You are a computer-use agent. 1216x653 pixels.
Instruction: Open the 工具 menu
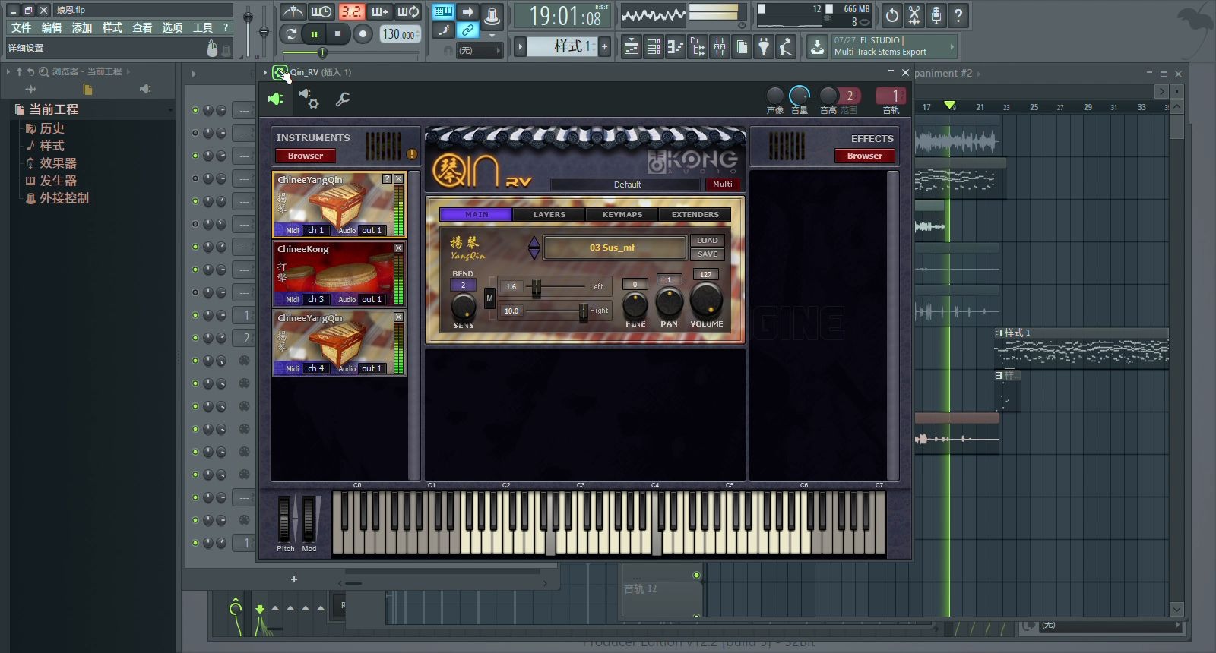point(203,27)
